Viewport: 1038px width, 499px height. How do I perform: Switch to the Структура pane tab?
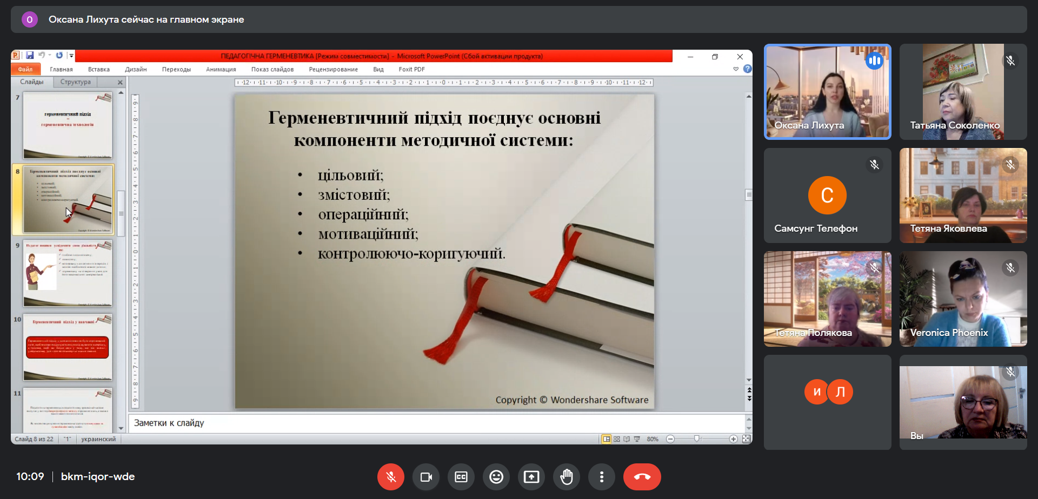pyautogui.click(x=76, y=82)
